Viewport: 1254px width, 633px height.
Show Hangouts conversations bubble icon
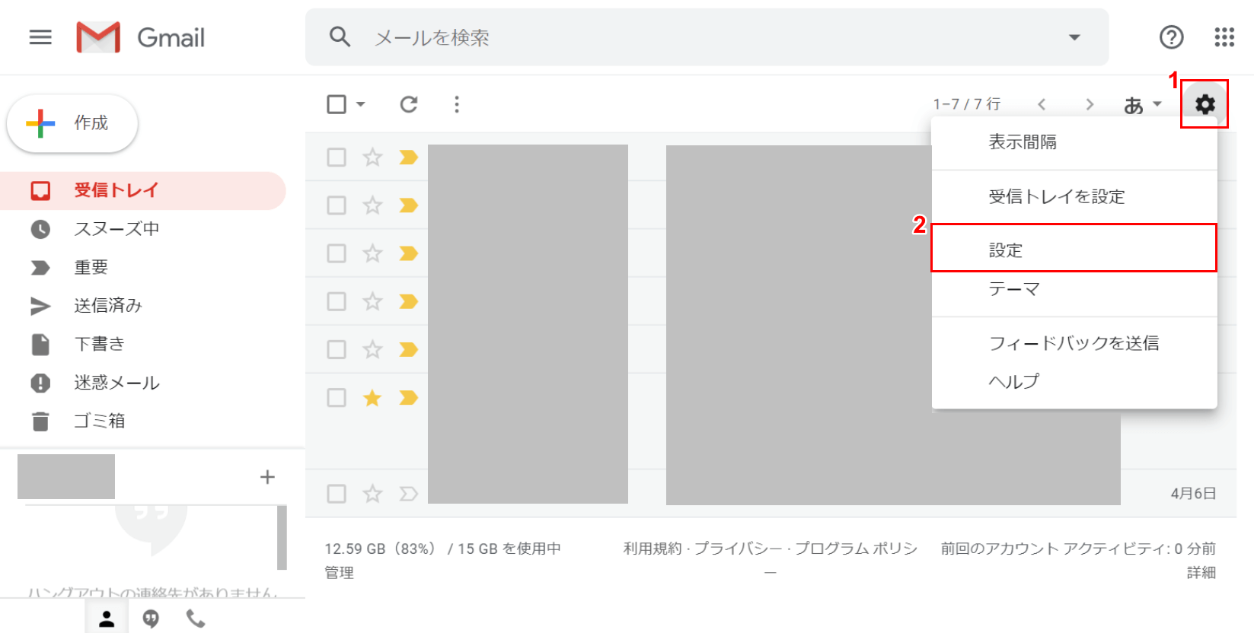coord(151,619)
